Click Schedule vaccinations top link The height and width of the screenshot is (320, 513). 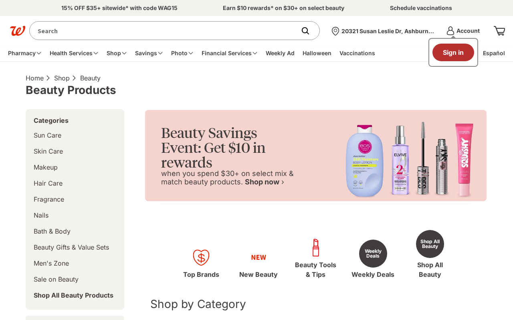pos(421,8)
